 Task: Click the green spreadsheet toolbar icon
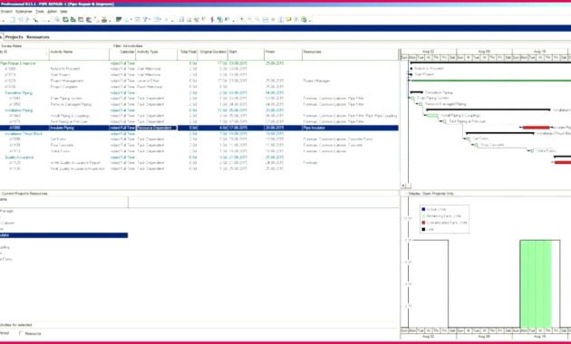coord(65,20)
